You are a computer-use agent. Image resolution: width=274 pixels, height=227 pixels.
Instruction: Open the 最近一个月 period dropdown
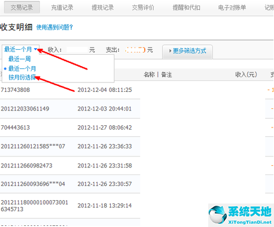[21, 49]
